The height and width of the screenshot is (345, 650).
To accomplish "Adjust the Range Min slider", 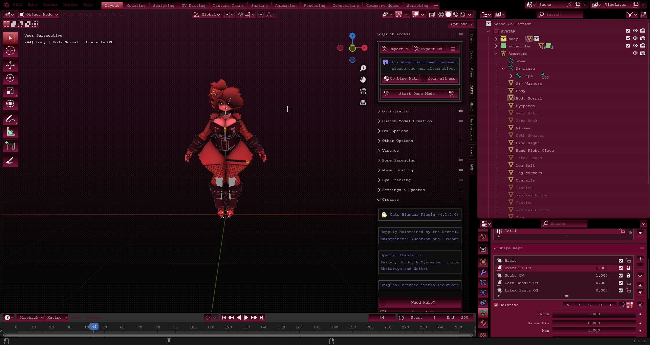I will coord(594,323).
